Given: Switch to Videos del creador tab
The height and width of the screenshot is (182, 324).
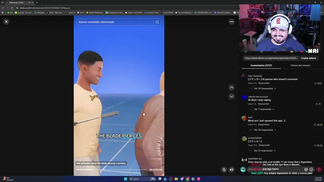Looking at the screenshot, I should tap(300, 65).
